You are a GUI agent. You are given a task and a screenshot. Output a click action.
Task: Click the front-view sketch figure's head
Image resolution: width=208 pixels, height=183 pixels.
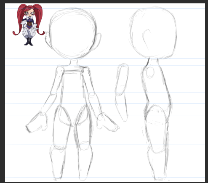[73, 34]
